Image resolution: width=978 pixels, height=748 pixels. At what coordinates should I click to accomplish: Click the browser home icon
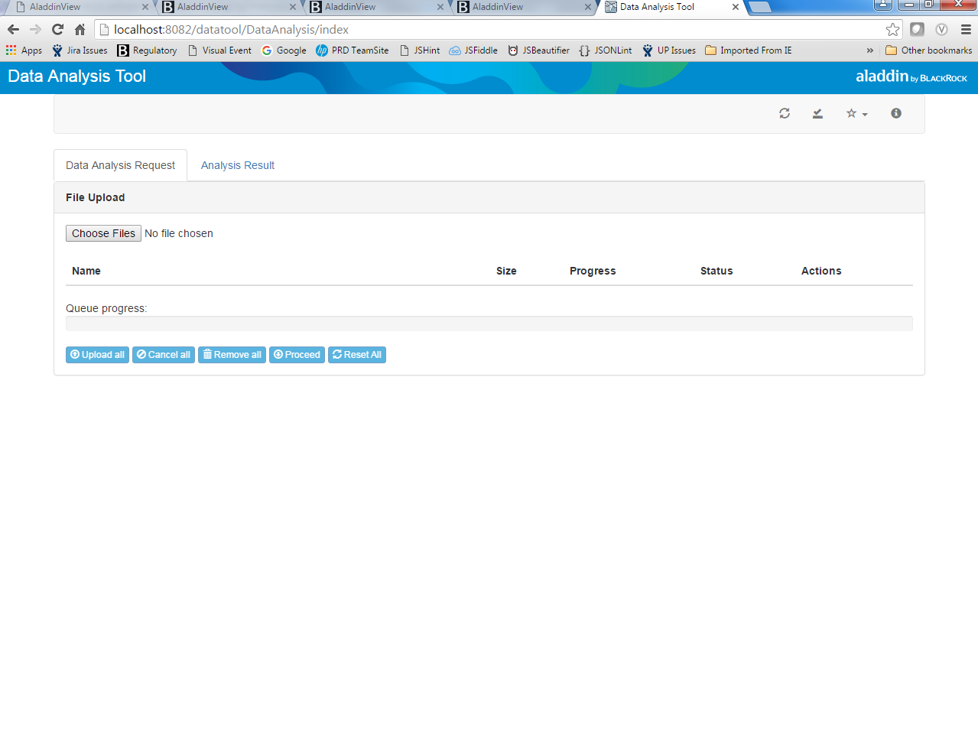tap(80, 29)
